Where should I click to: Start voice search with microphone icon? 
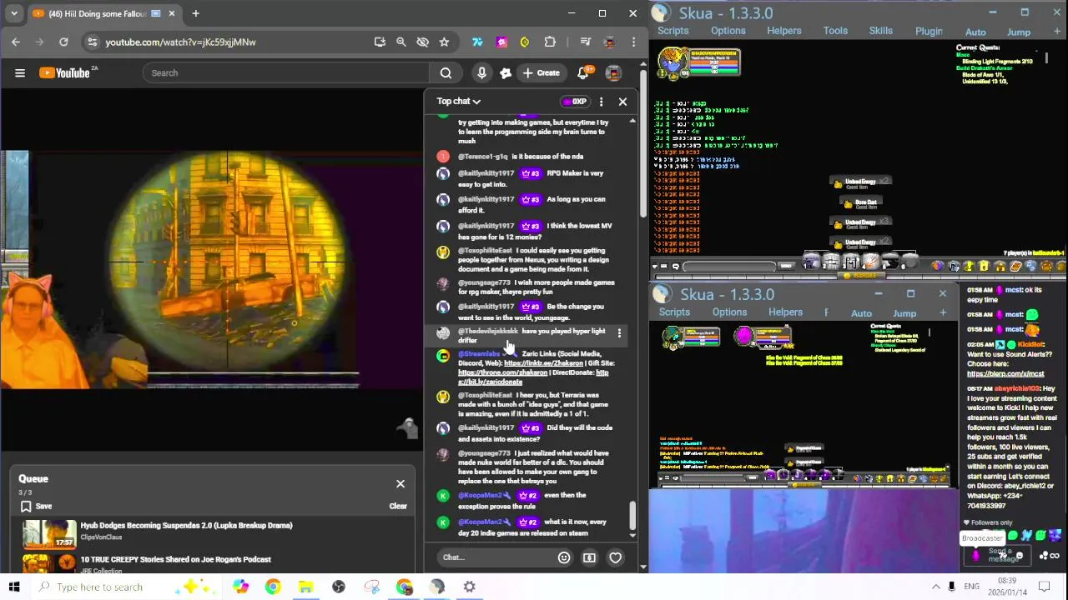pos(481,73)
